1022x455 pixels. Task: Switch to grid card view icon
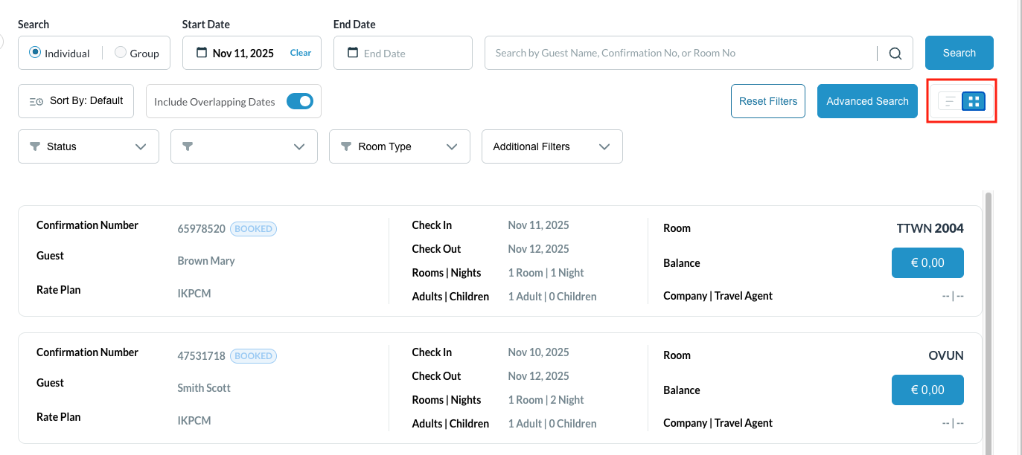click(x=974, y=101)
